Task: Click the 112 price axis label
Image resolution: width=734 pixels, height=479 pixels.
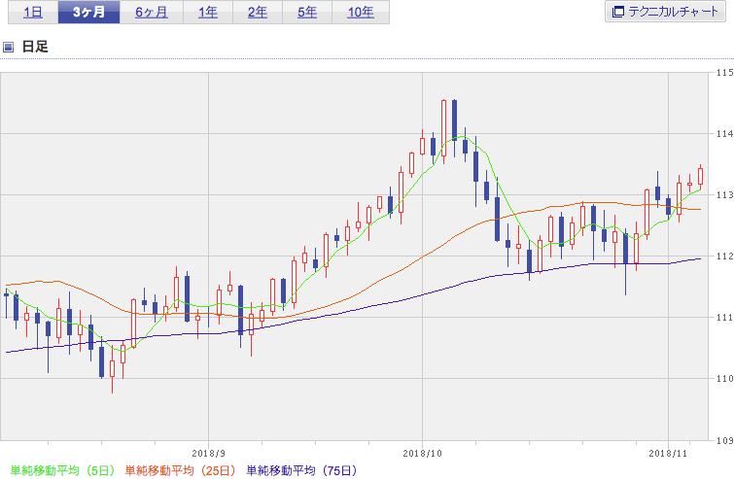Action: pos(725,257)
